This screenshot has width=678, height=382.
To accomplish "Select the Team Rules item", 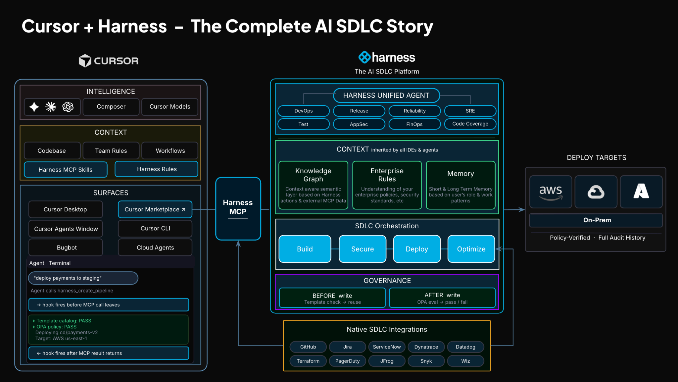I will click(x=111, y=151).
